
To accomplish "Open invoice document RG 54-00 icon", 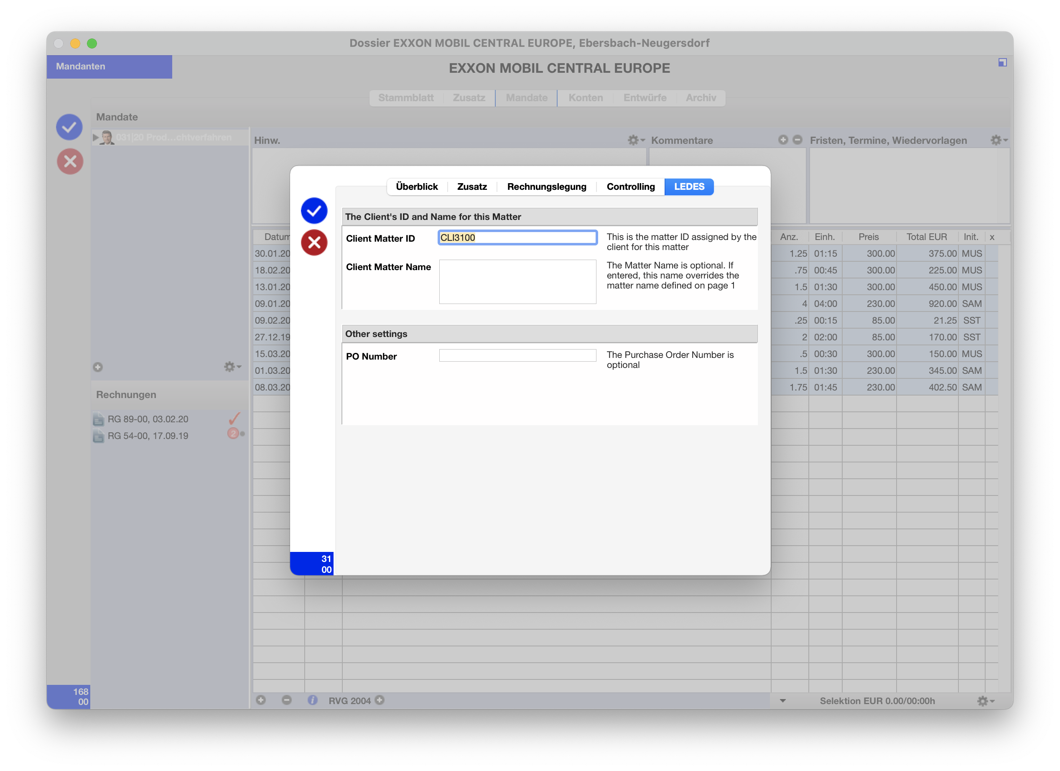I will point(98,436).
